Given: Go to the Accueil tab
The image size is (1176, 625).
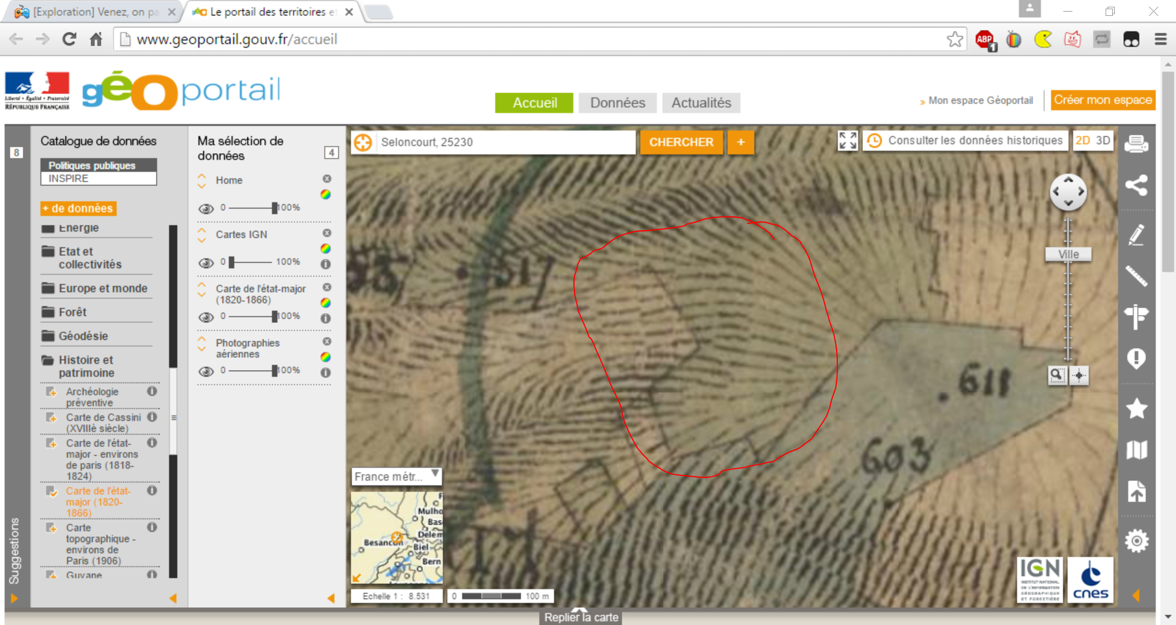Looking at the screenshot, I should [534, 103].
